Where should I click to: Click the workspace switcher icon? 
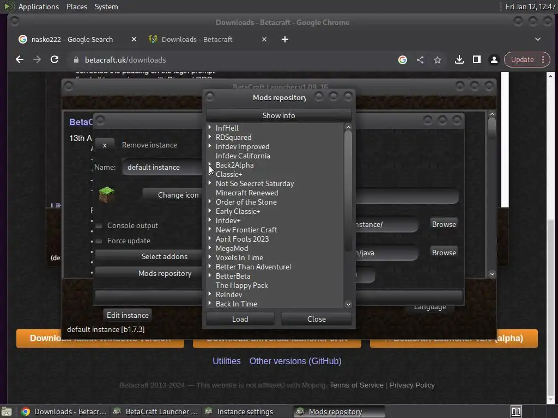point(516,411)
